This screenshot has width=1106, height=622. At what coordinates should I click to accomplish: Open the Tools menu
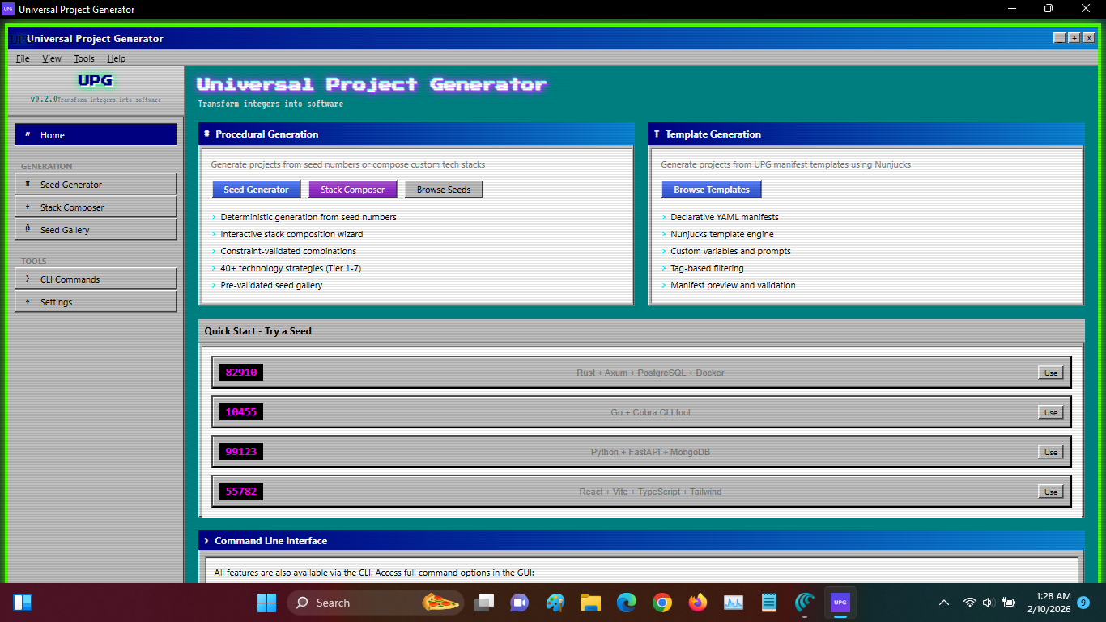[x=83, y=58]
